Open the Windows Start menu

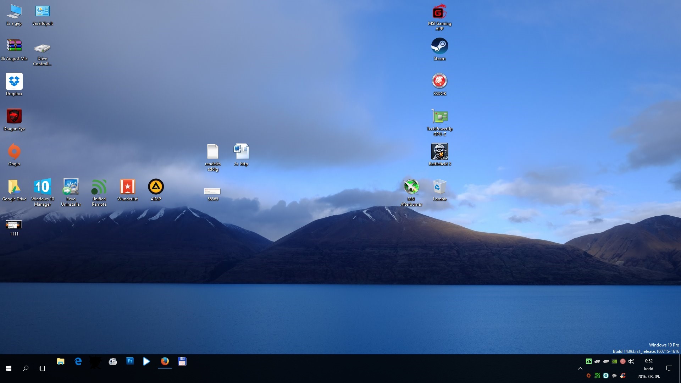[x=9, y=368]
